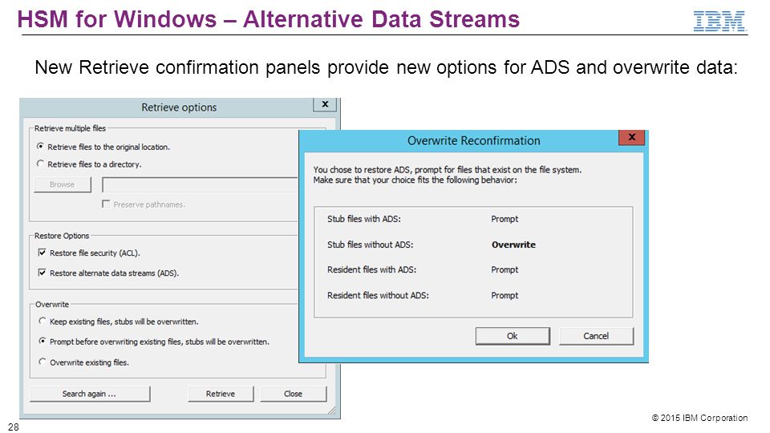Confirm with Ok in Overwrite Reconfirmation
The width and height of the screenshot is (770, 433).
coord(513,336)
